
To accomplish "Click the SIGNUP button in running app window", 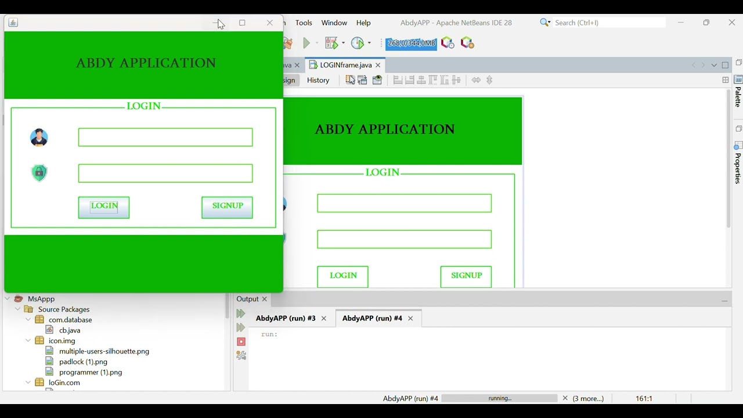I will [x=227, y=207].
